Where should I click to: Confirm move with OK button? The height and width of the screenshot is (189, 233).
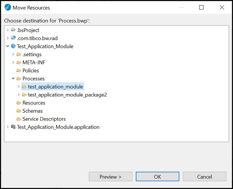pos(157,177)
